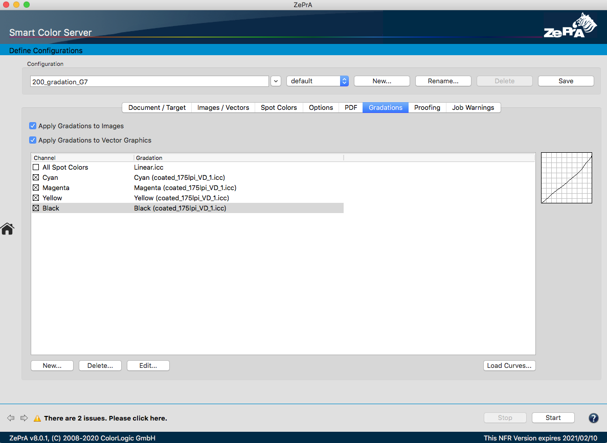Viewport: 607px width, 443px height.
Task: Switch to the Document / Target tab
Action: (157, 108)
